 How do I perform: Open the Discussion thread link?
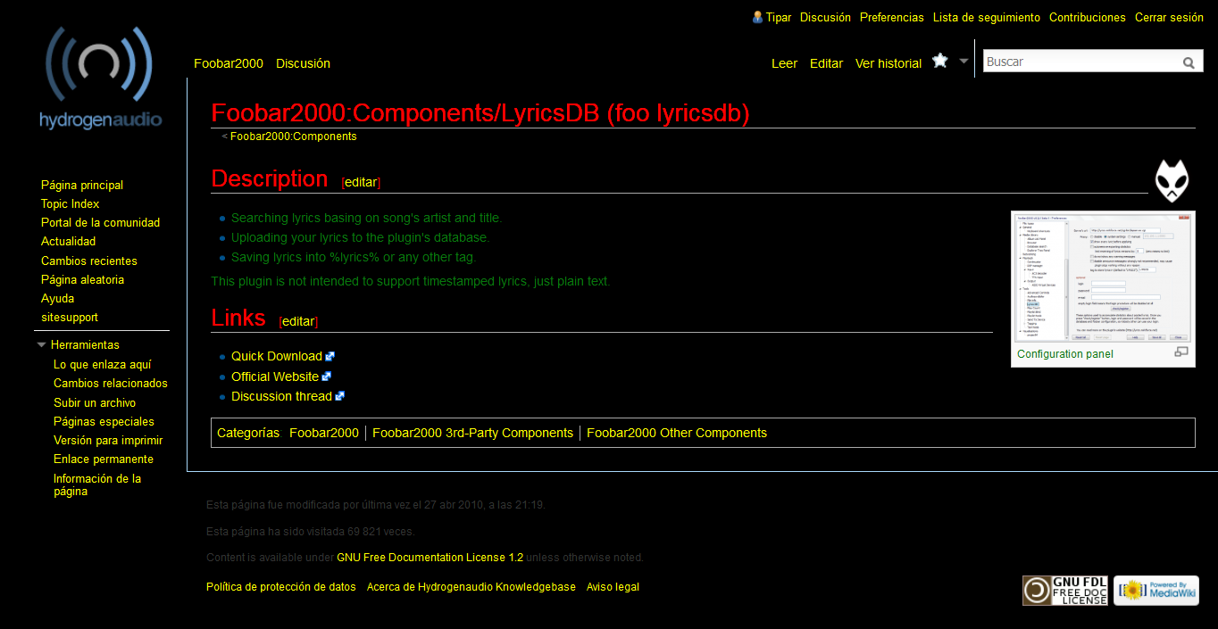coord(281,396)
